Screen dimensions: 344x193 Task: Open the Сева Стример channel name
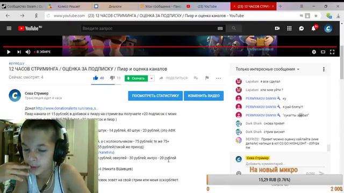coord(37,93)
